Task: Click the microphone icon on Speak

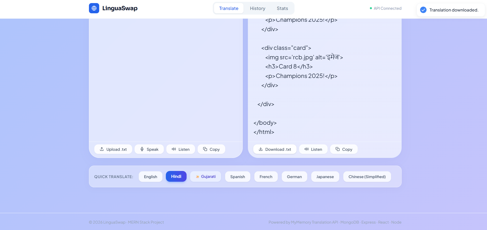Action: point(142,149)
